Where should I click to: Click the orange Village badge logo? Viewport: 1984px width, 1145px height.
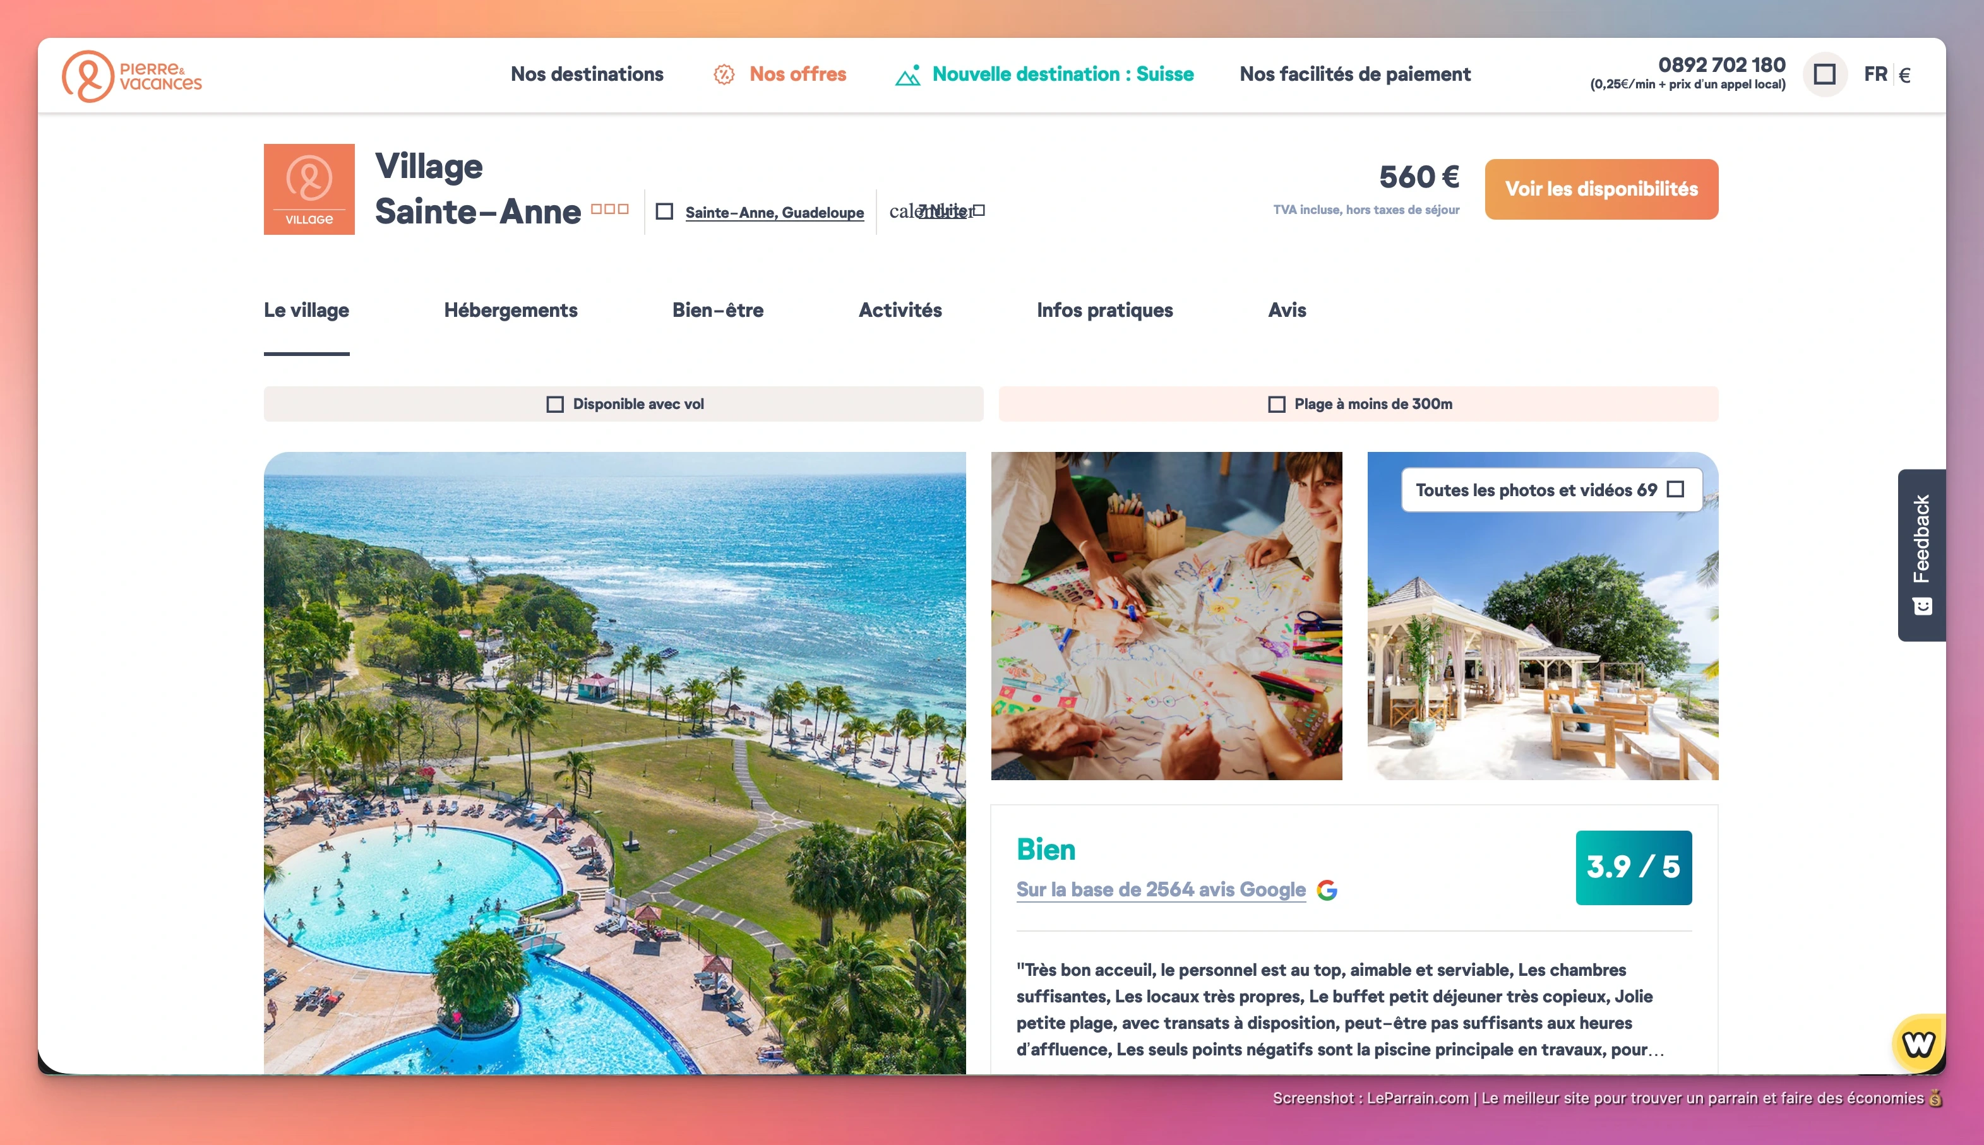point(309,189)
